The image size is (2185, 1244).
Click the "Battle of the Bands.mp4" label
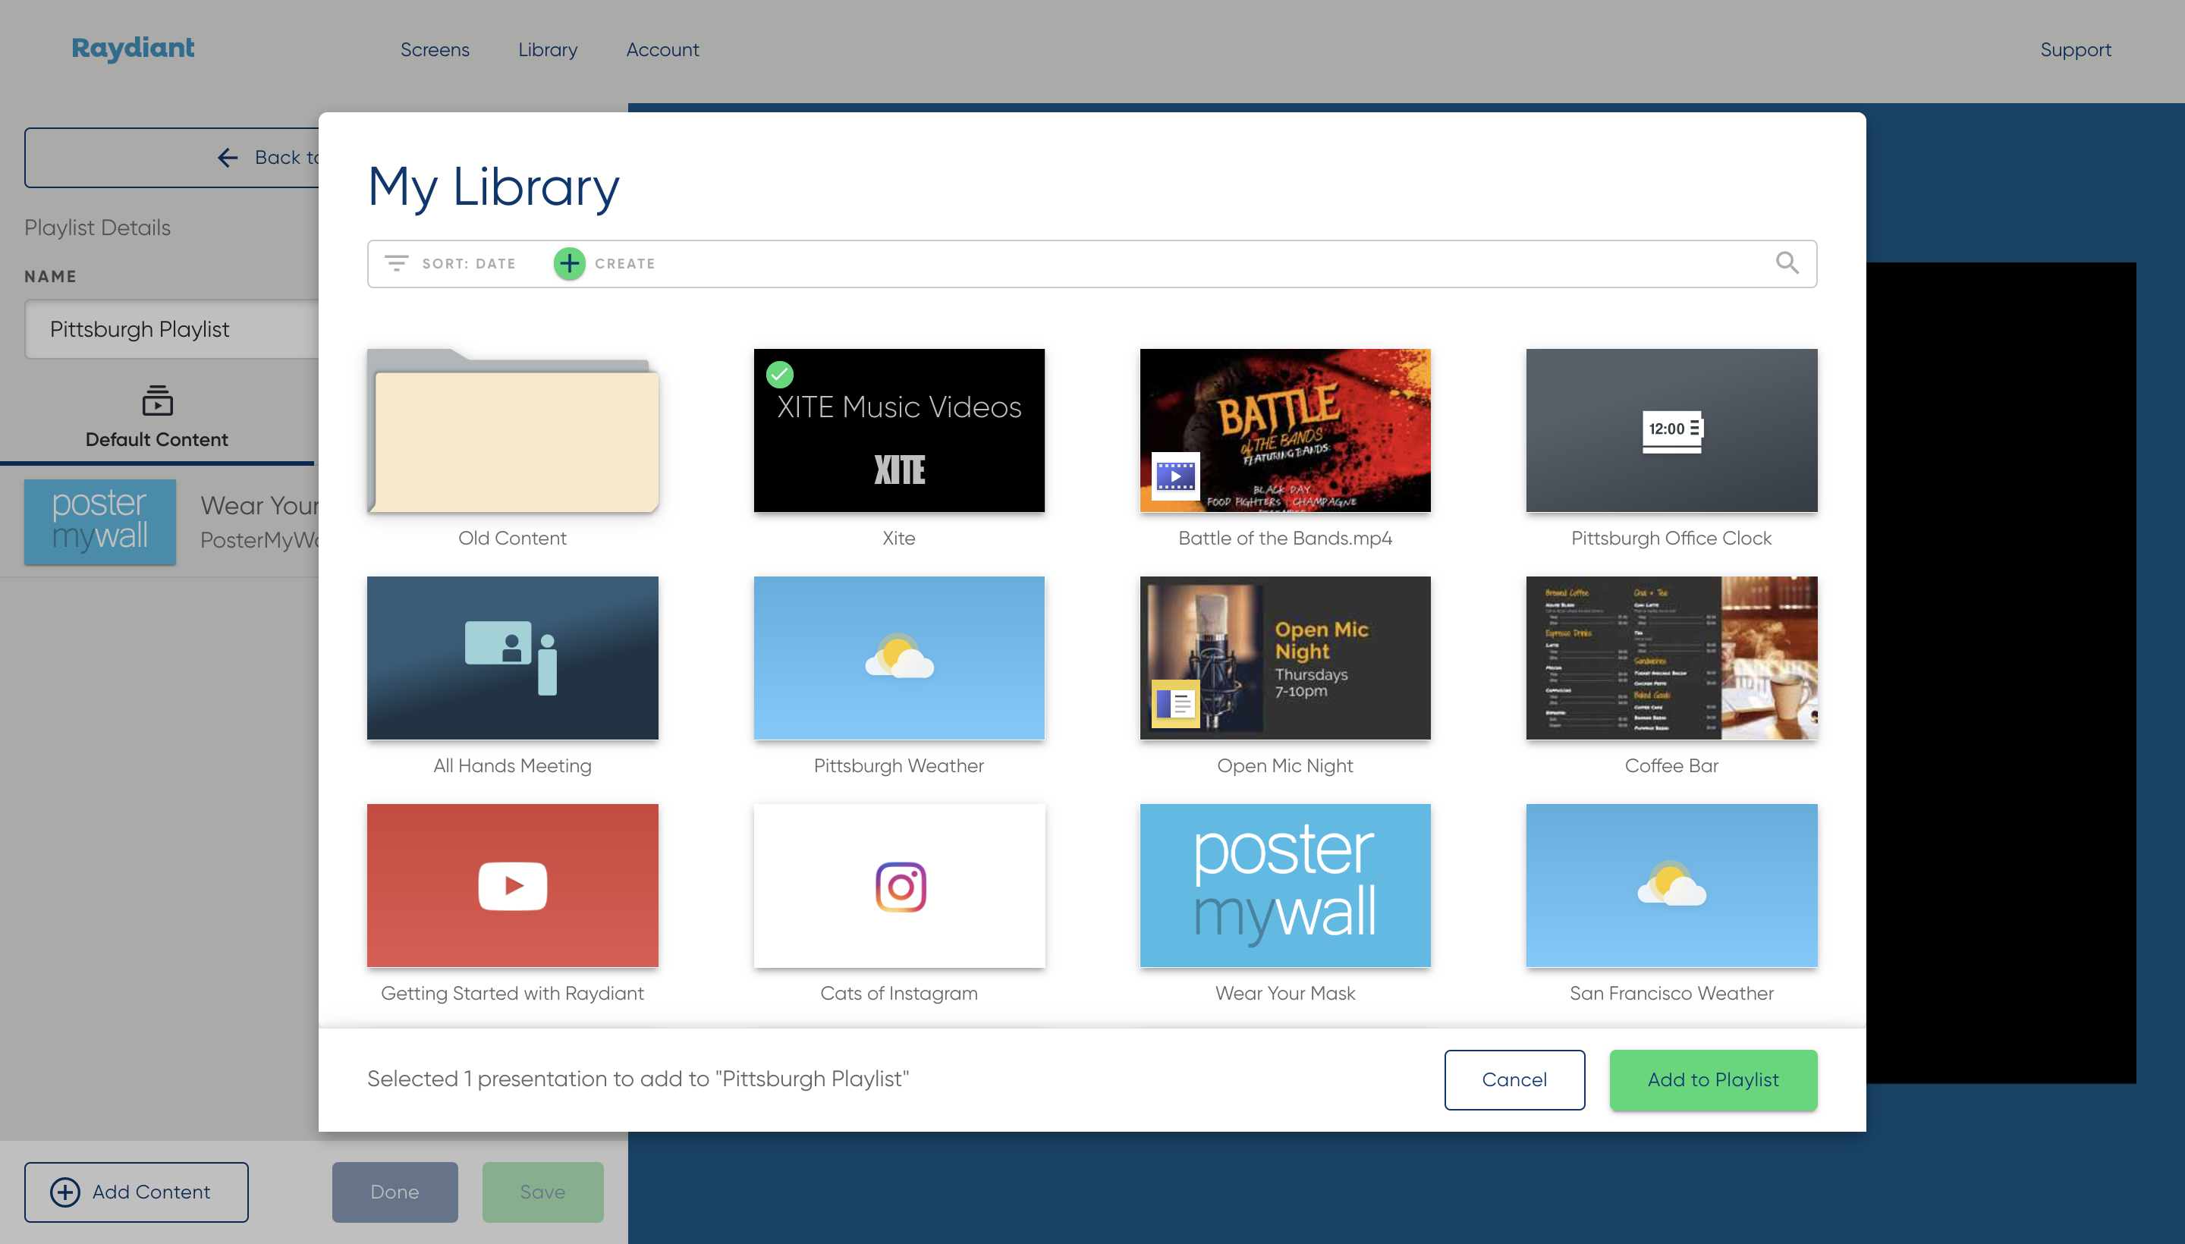pos(1285,537)
